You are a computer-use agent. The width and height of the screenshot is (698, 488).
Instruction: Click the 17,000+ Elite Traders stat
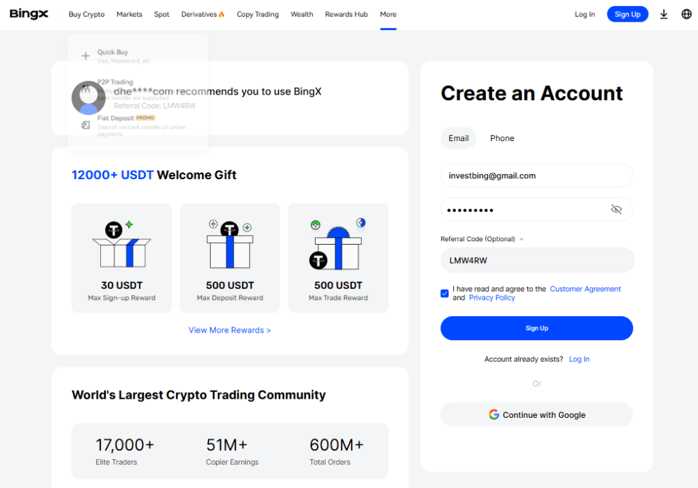(125, 451)
